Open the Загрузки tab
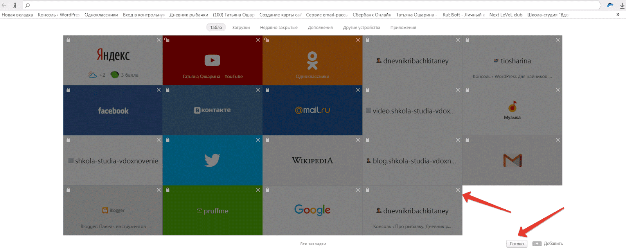Viewport: 626px width, 250px height. click(241, 28)
